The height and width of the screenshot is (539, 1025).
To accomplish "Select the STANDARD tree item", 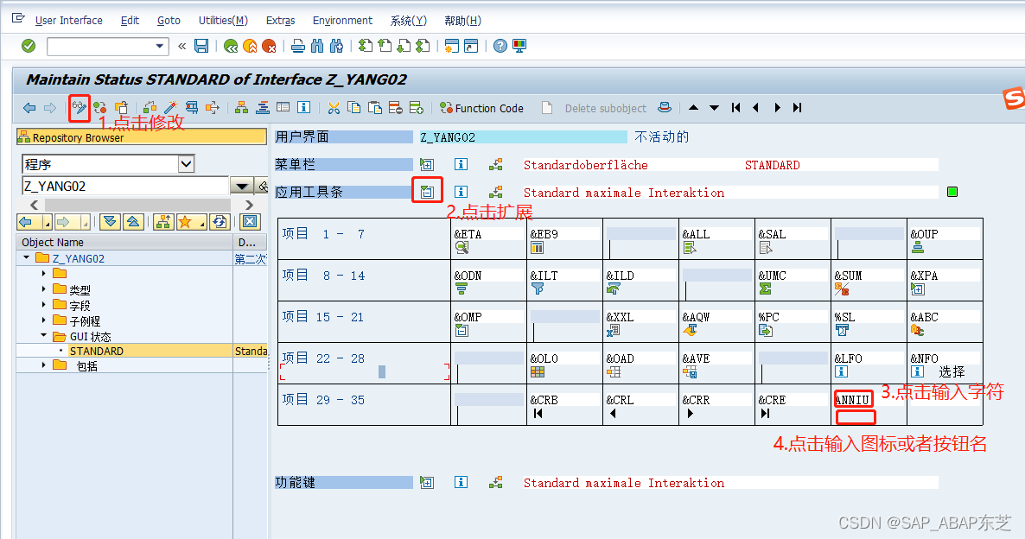I will (x=96, y=351).
